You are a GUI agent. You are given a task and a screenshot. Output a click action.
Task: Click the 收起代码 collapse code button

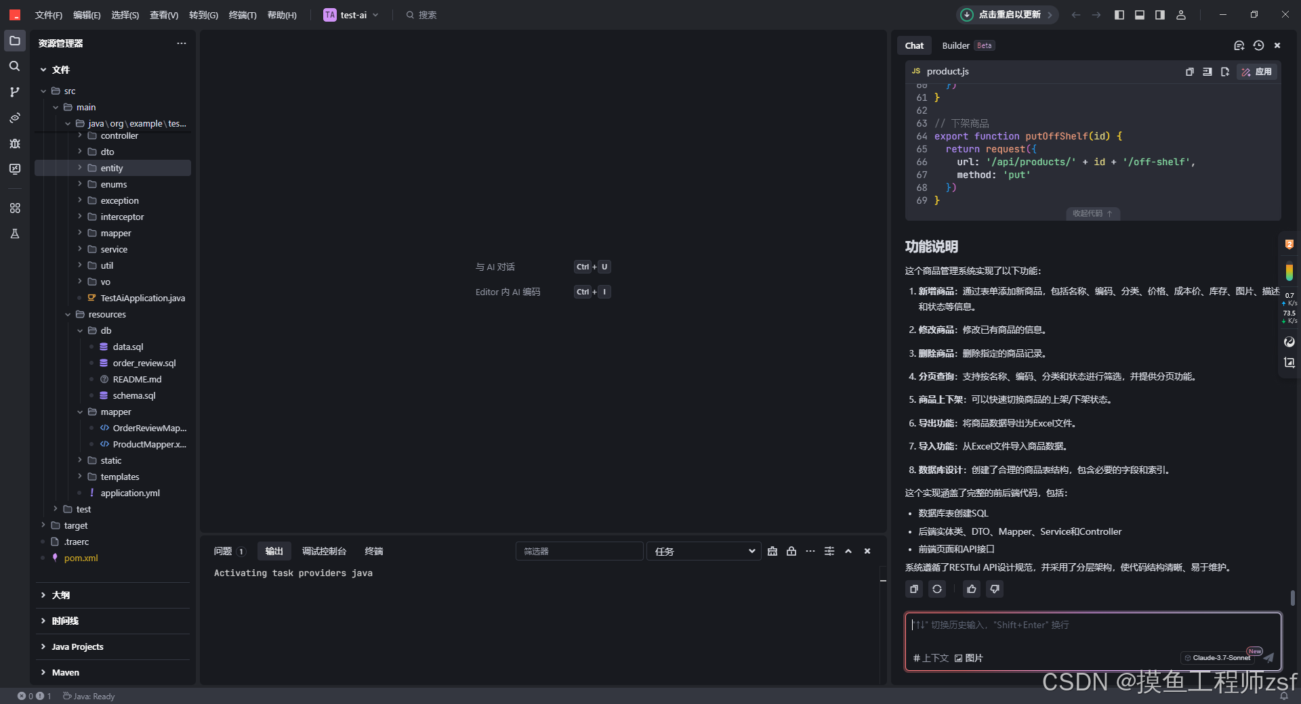(x=1092, y=214)
